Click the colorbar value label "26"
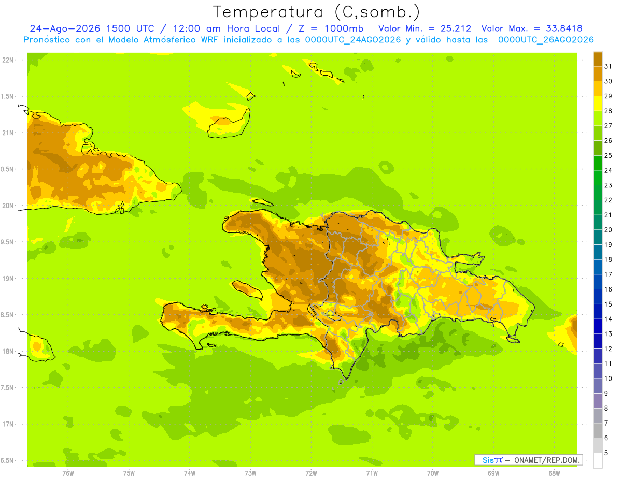The height and width of the screenshot is (480, 622). click(609, 141)
